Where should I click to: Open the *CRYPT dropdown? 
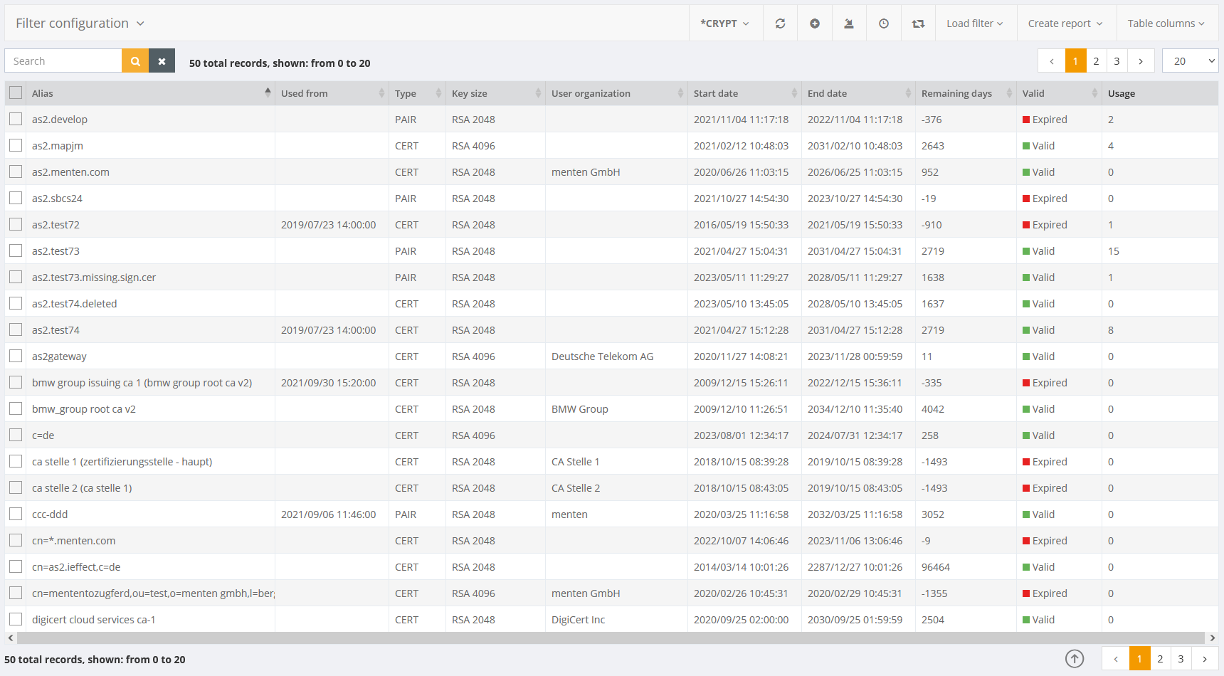pyautogui.click(x=725, y=23)
